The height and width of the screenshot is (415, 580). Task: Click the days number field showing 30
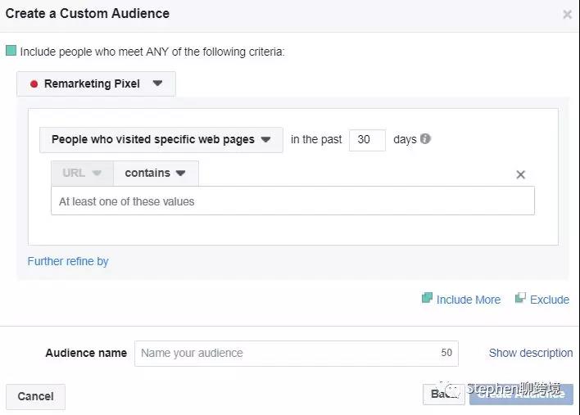366,140
